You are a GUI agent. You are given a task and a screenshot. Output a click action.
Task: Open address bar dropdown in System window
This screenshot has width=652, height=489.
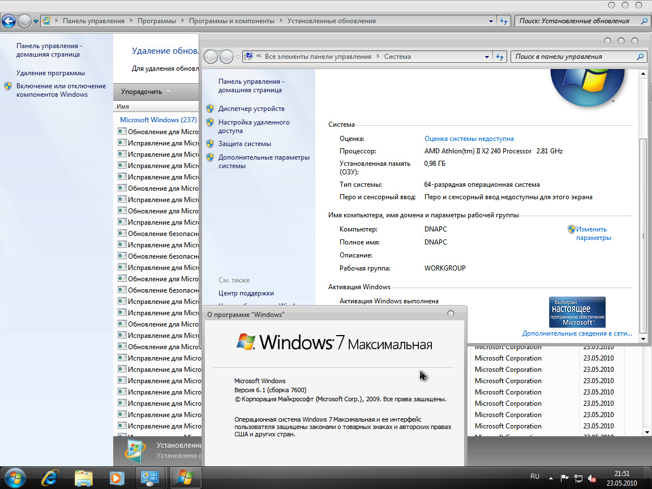click(487, 57)
